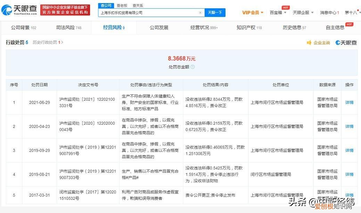Expand the 天眼企服 dropdown menu
361x213 pixels.
coord(303,12)
